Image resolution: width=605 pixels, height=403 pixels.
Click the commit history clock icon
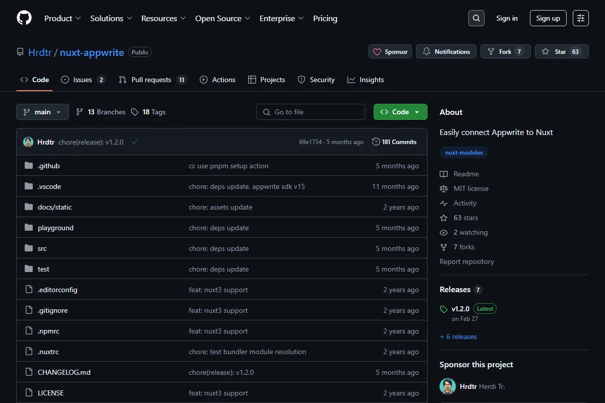click(376, 142)
